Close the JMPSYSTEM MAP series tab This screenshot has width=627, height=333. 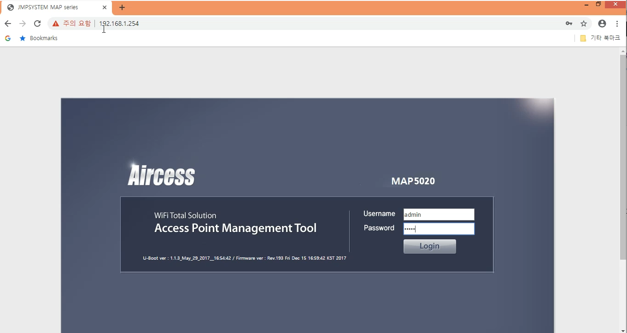click(x=105, y=7)
